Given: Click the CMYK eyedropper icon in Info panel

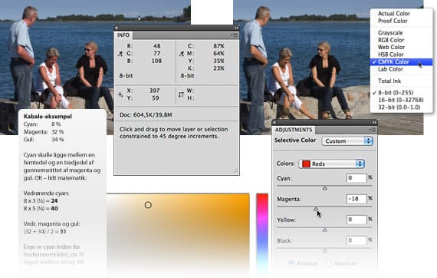Looking at the screenshot, I should point(181,54).
